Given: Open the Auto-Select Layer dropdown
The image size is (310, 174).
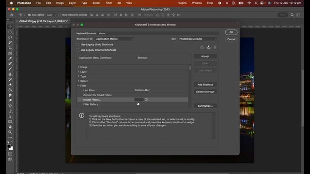Looking at the screenshot, I should [x=51, y=15].
